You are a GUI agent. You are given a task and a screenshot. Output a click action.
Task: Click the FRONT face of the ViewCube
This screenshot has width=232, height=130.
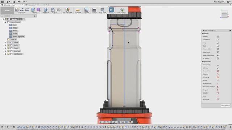coord(224,14)
